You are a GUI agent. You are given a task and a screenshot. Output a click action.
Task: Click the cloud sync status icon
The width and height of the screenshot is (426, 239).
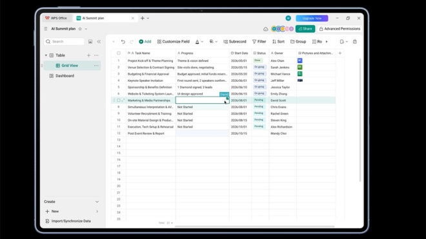pos(265,29)
